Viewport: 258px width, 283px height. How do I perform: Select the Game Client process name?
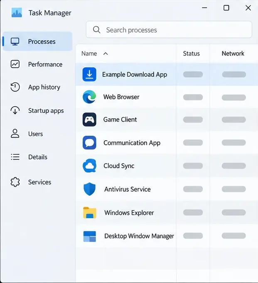120,120
